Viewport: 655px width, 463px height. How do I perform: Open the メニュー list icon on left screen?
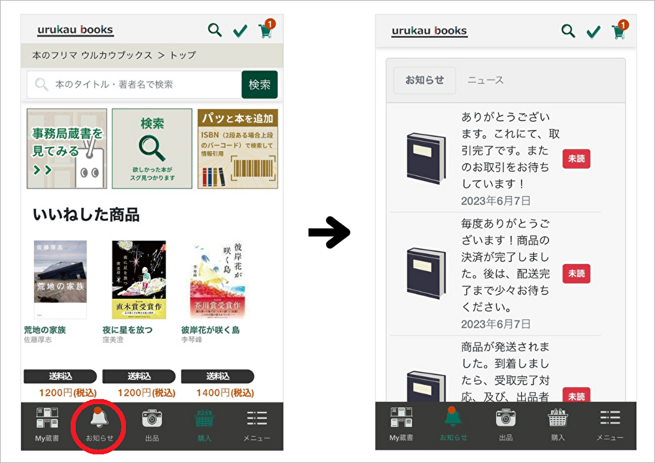[256, 423]
